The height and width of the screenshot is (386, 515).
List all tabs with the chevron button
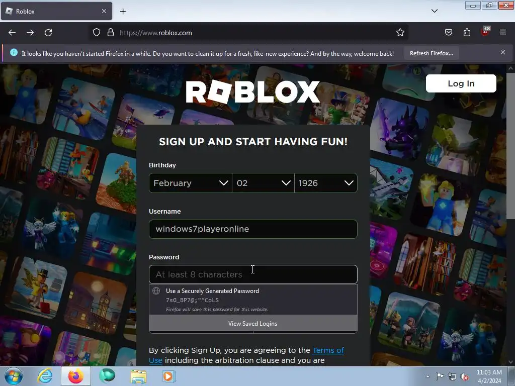coord(435,11)
